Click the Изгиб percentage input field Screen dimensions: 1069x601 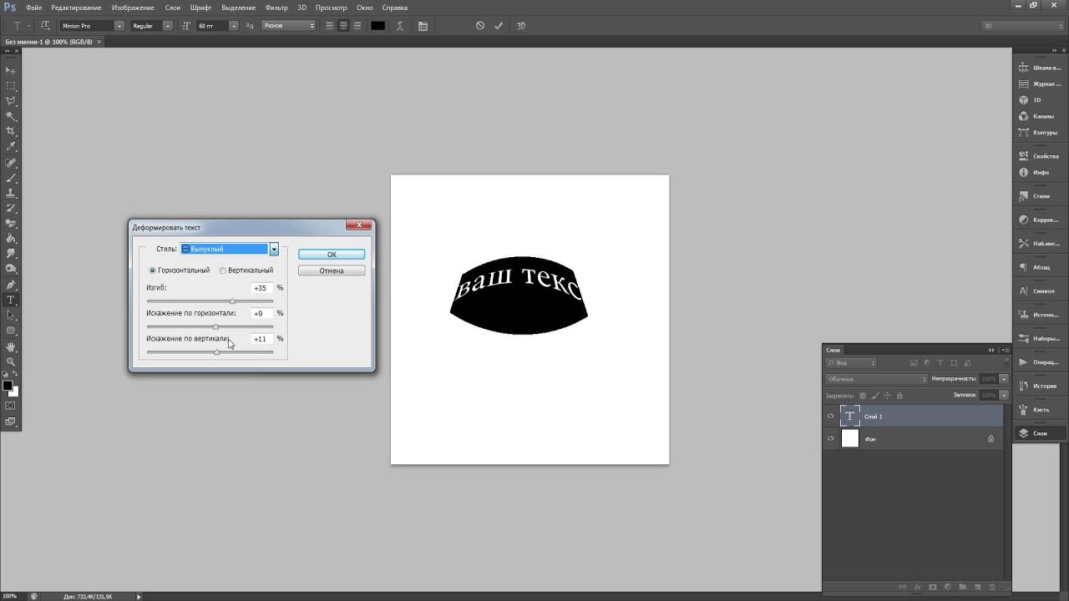pyautogui.click(x=261, y=288)
